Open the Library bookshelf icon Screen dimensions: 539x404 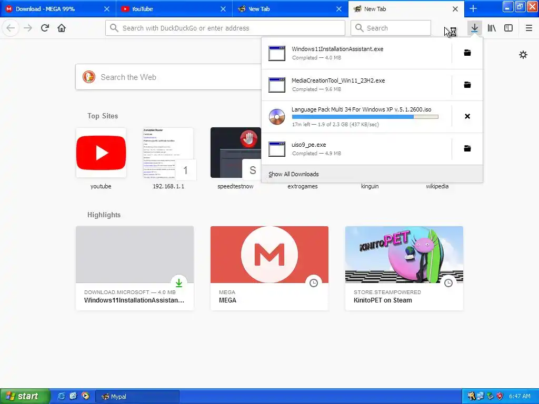(x=492, y=28)
